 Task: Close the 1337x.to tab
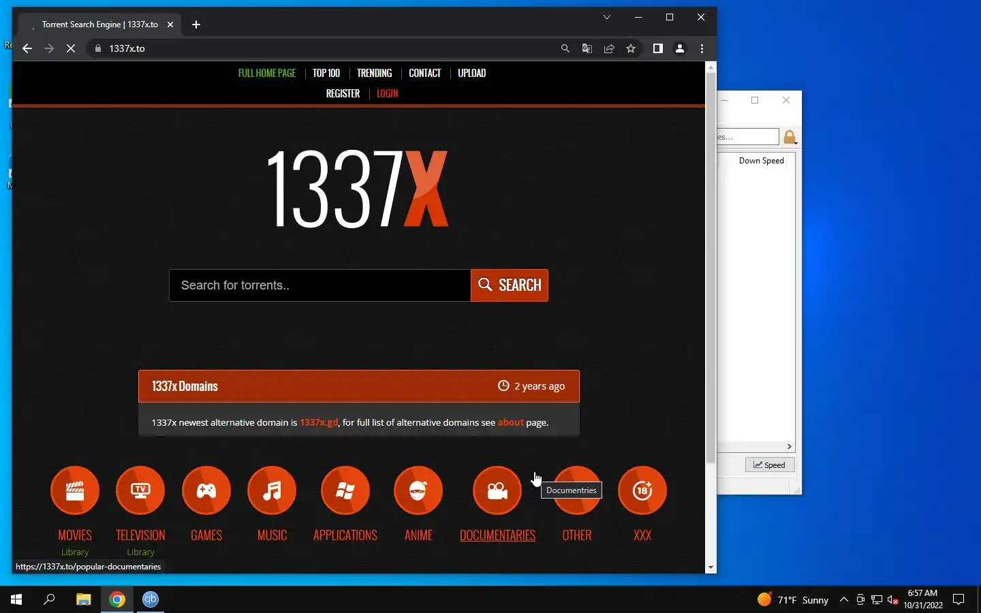click(x=170, y=25)
